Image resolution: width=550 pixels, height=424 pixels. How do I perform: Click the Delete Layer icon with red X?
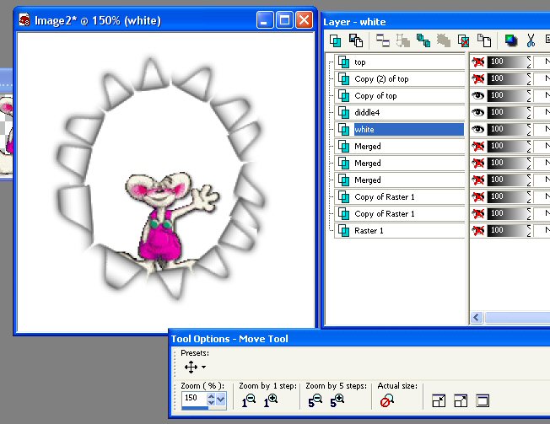tap(464, 40)
